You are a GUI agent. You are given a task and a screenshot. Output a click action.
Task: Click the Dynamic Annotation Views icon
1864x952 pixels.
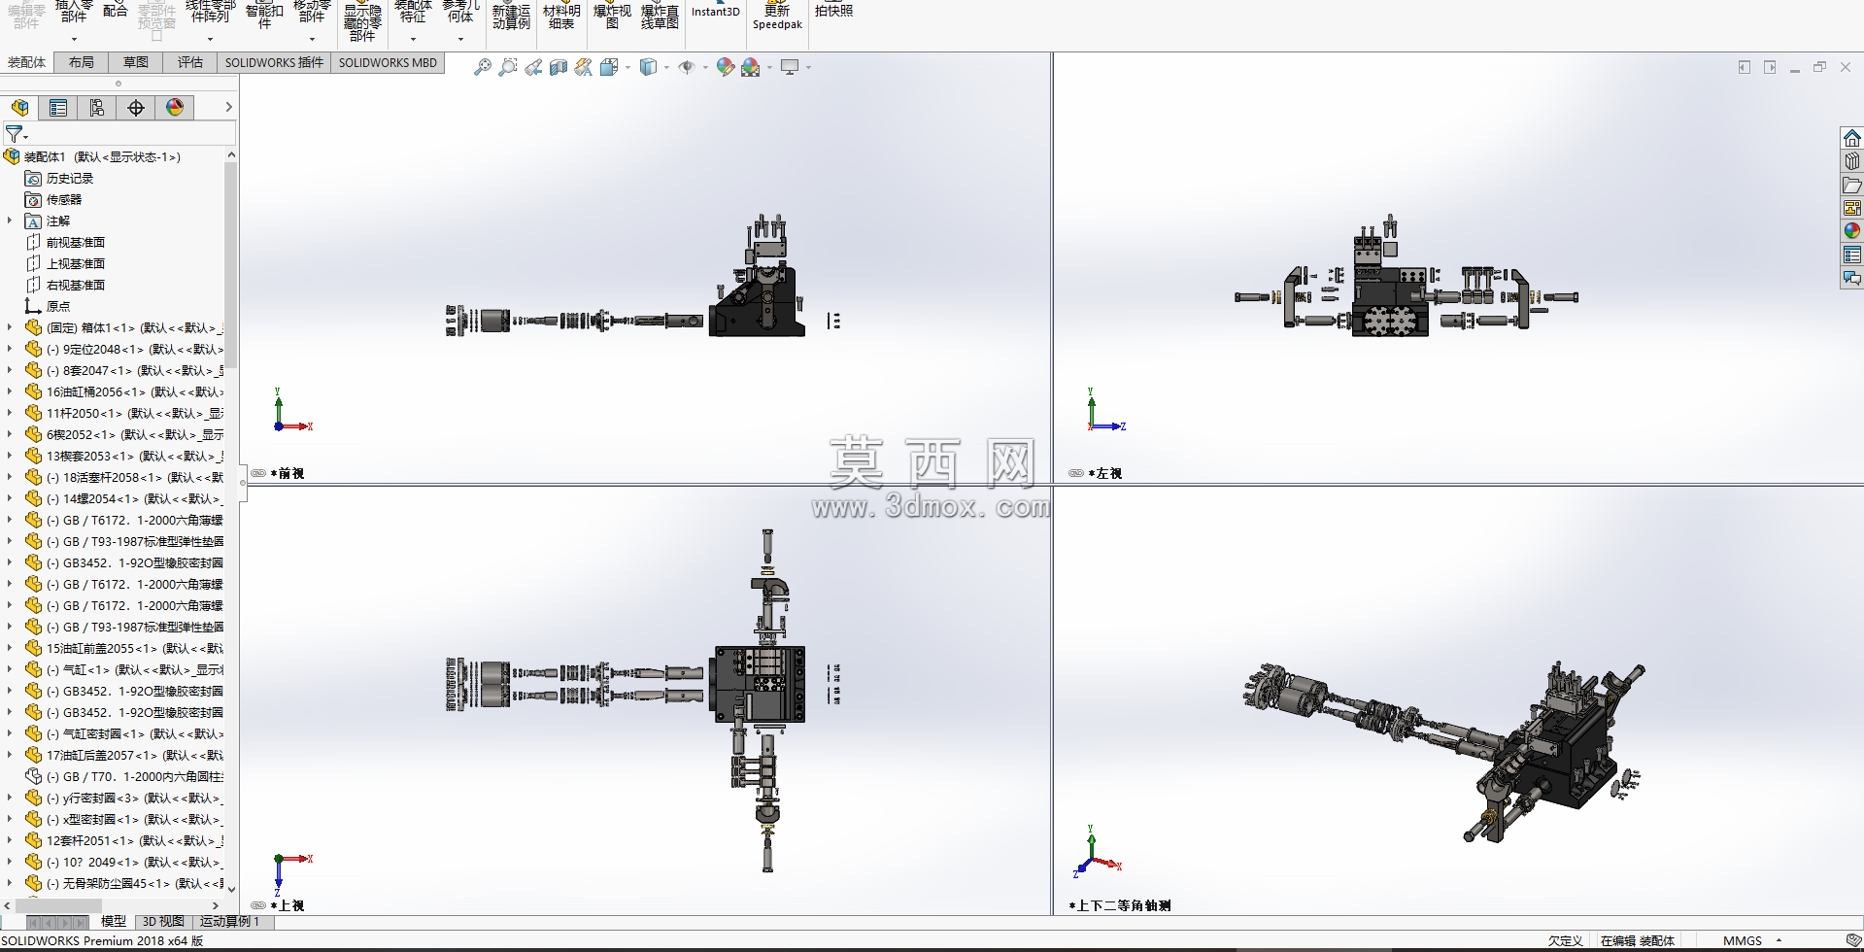click(584, 67)
